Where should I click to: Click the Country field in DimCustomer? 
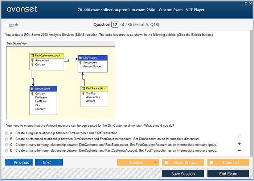[40, 109]
